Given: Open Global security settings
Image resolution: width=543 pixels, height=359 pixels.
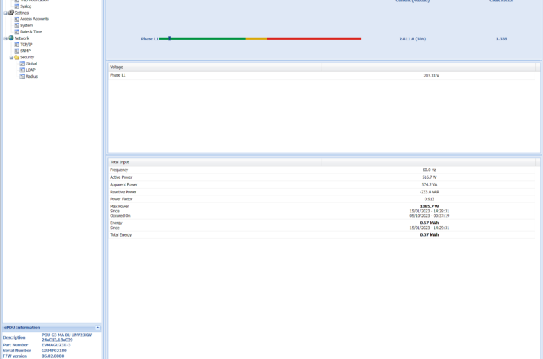Looking at the screenshot, I should click(31, 63).
